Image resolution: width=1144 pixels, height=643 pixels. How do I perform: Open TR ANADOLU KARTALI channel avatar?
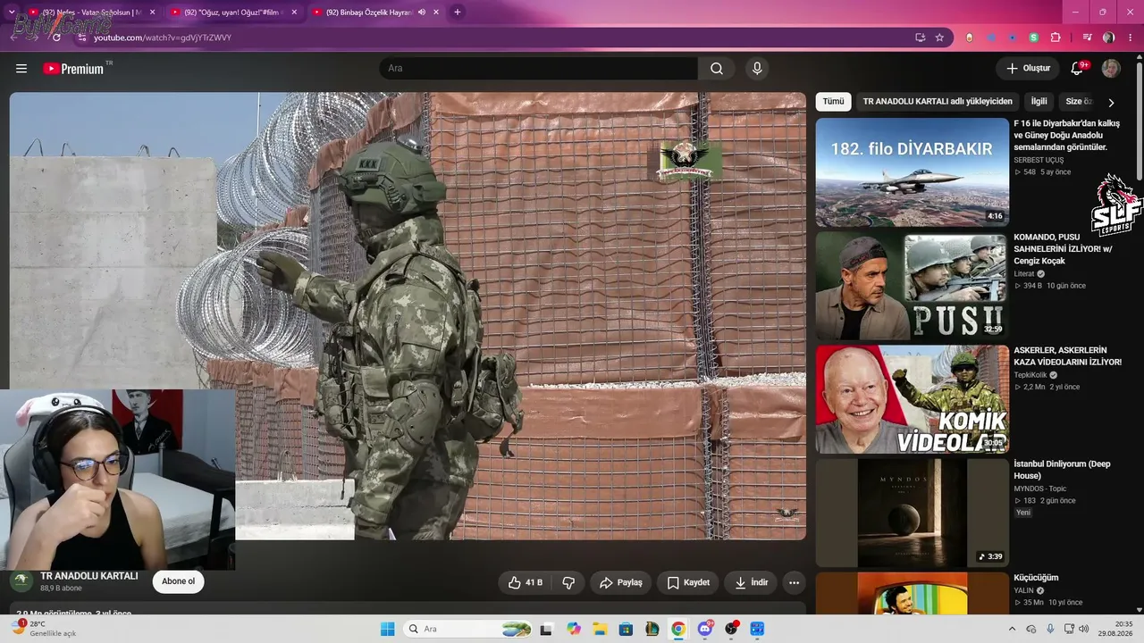[x=21, y=581]
